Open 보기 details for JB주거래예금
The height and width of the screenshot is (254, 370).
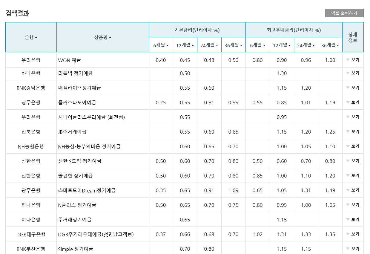(x=353, y=131)
